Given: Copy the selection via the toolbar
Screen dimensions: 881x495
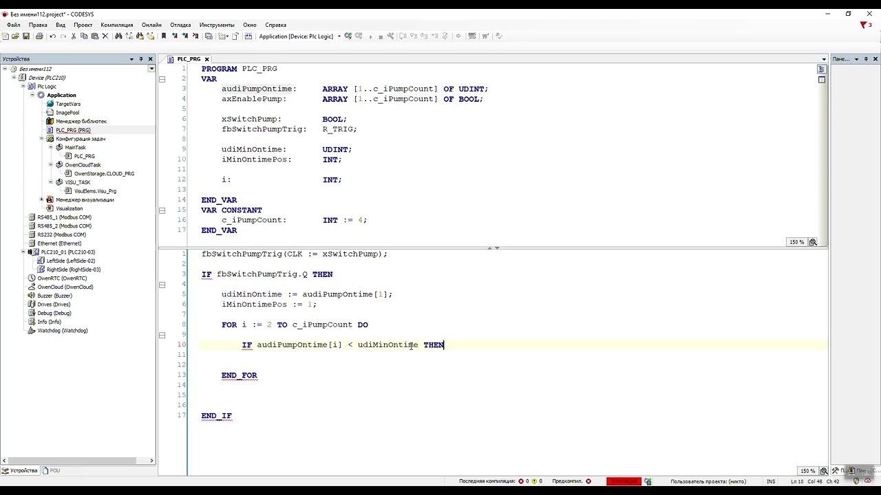Looking at the screenshot, I should (84, 36).
